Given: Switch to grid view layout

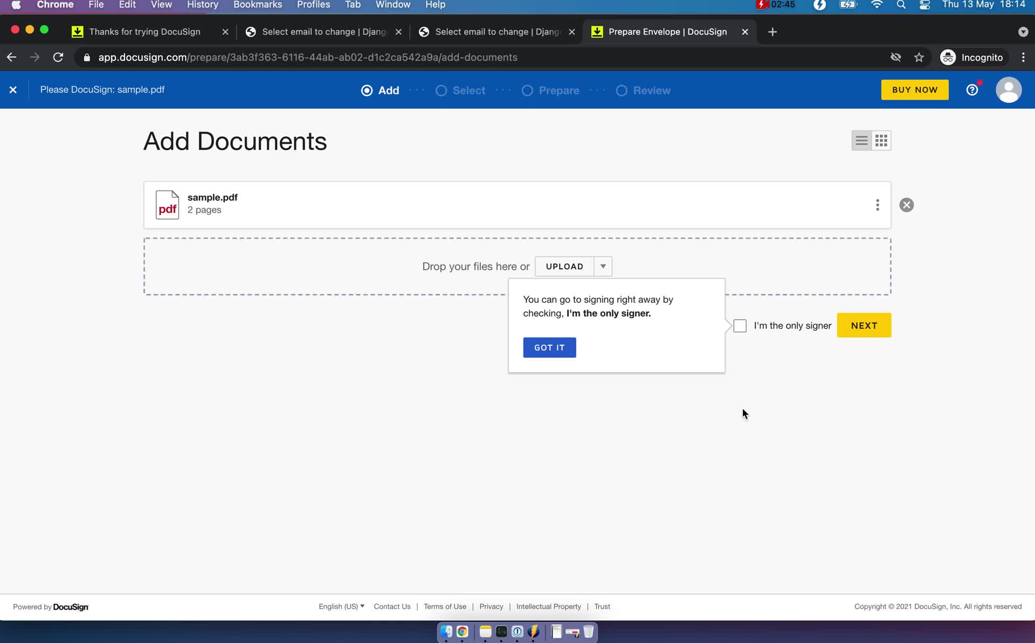Looking at the screenshot, I should click(881, 141).
